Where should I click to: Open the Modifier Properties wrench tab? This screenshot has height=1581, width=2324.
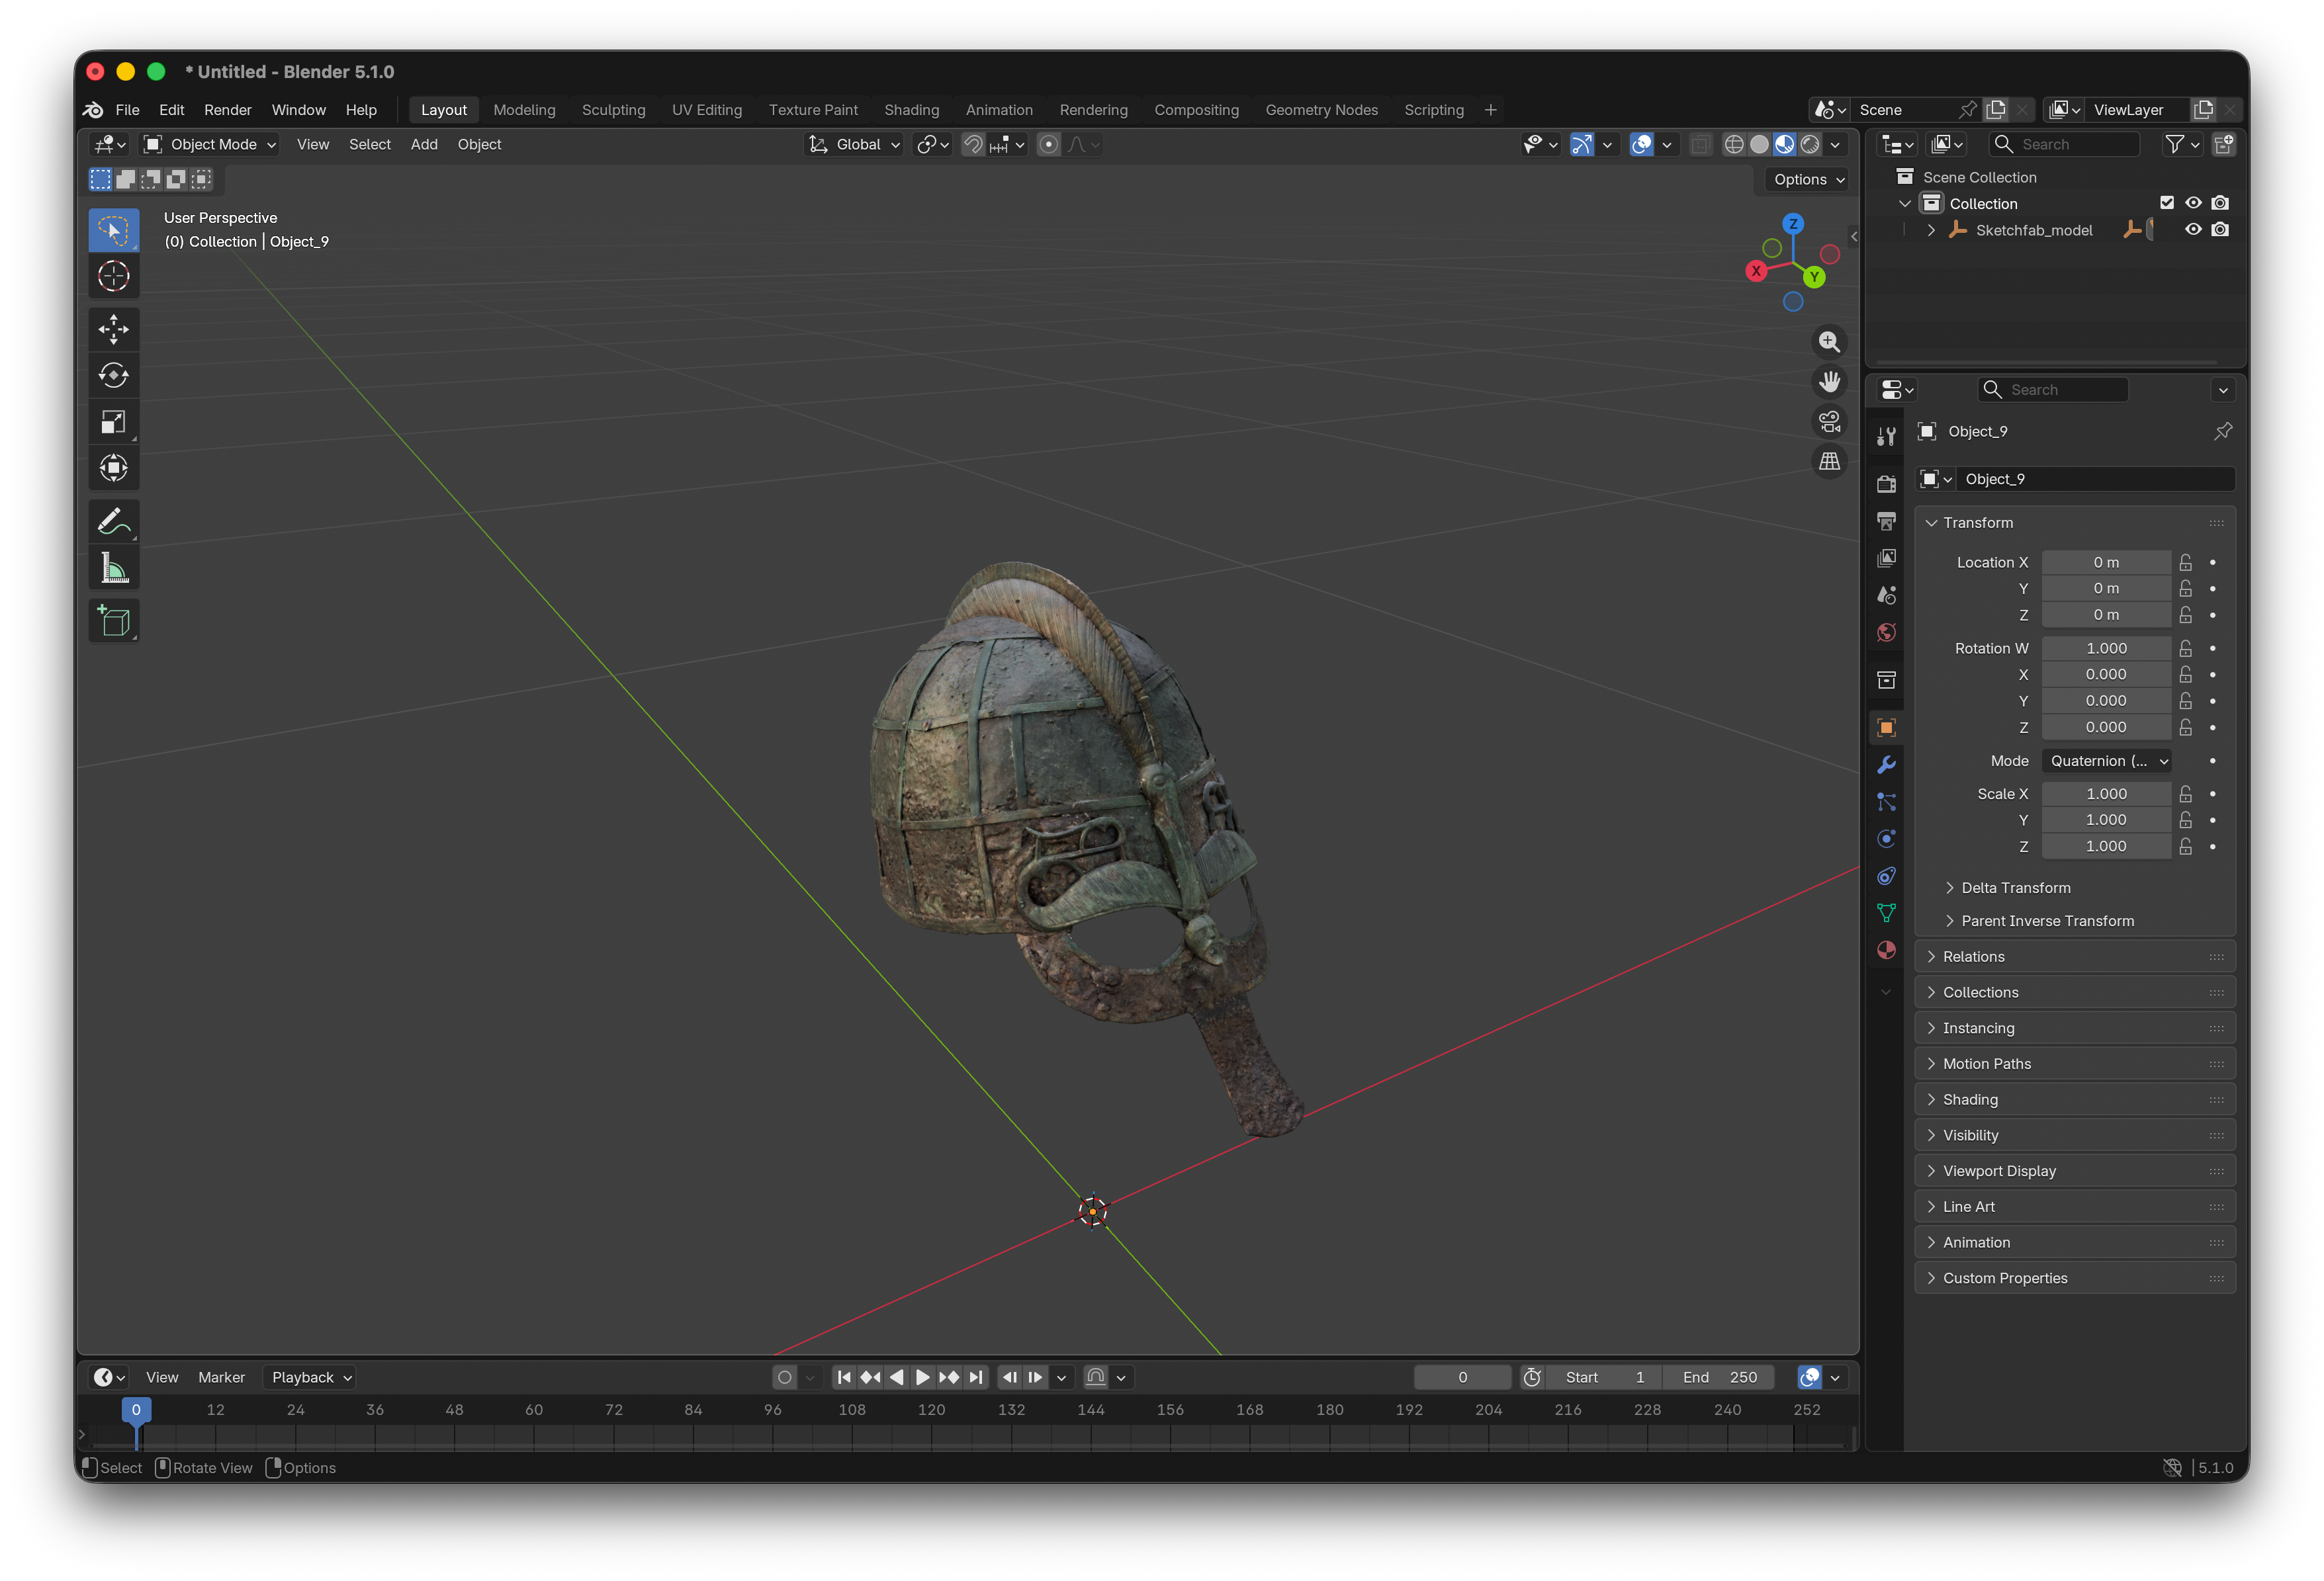click(x=1886, y=765)
